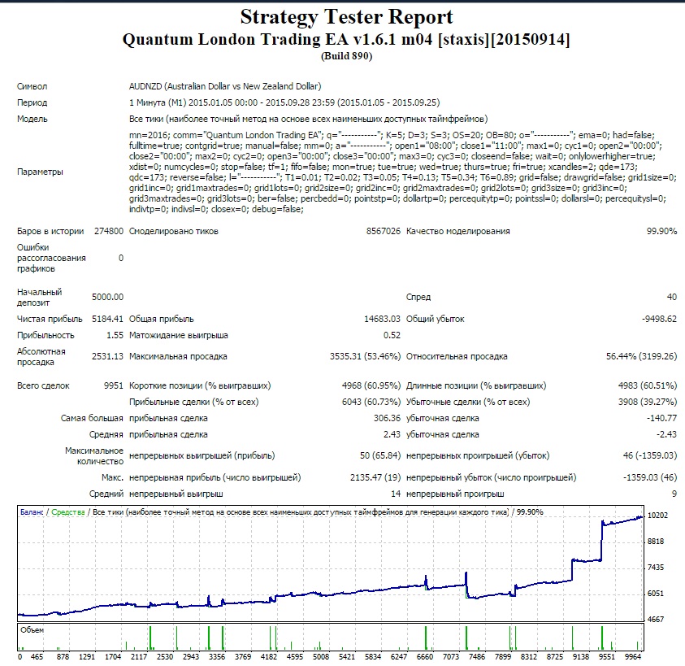685x666 pixels.
Task: Click the Спред value 40
Action: [x=671, y=297]
